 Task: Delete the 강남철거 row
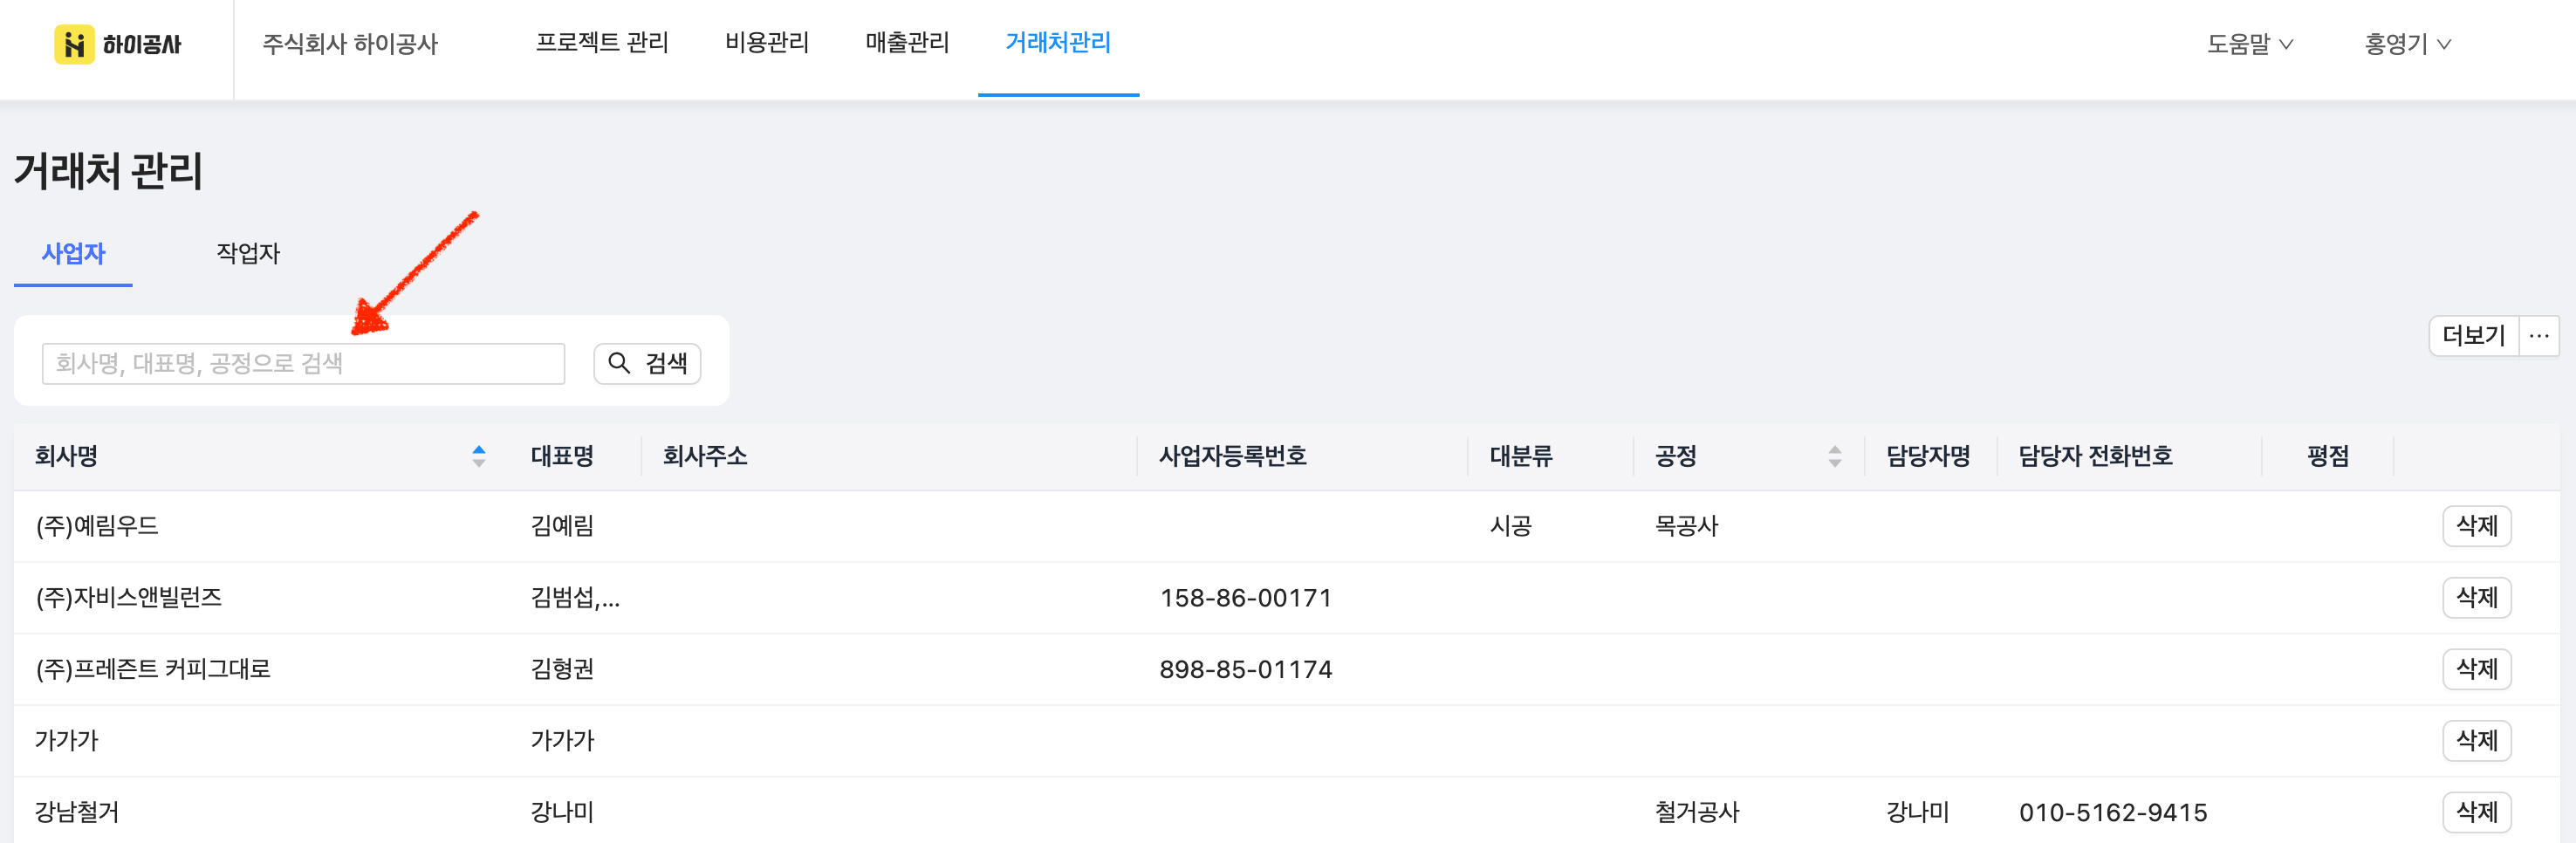(2476, 812)
